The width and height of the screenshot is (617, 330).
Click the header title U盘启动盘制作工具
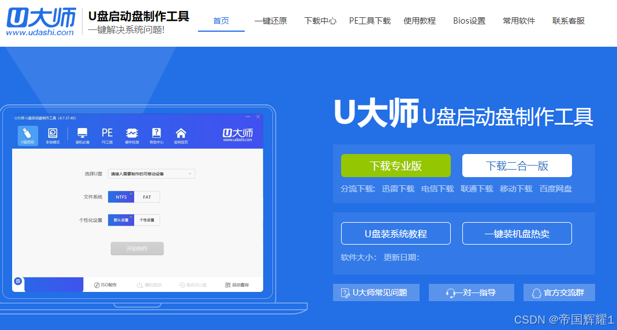click(139, 16)
